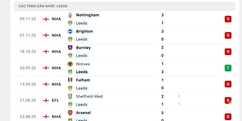Click red B badge for Nottingham match
The image size is (242, 121).
pos(228,19)
